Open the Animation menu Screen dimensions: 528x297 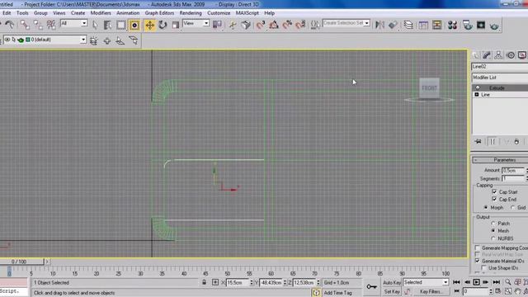pos(128,13)
